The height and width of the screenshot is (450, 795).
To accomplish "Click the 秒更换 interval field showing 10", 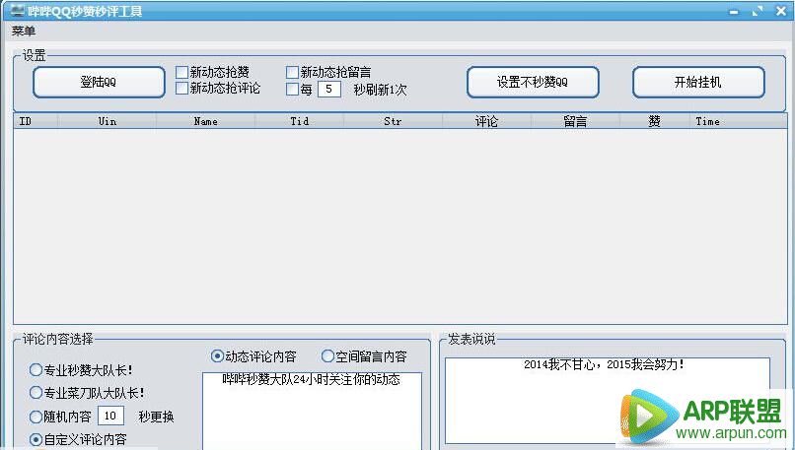I will 110,417.
